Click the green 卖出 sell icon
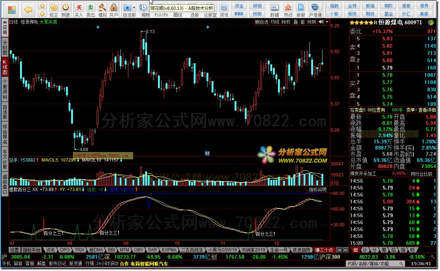The width and height of the screenshot is (440, 271). pos(90,10)
